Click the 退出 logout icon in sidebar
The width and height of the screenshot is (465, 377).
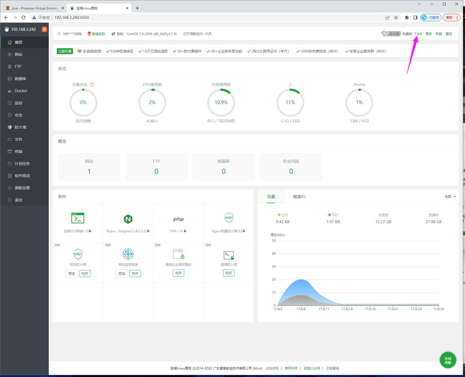10,200
